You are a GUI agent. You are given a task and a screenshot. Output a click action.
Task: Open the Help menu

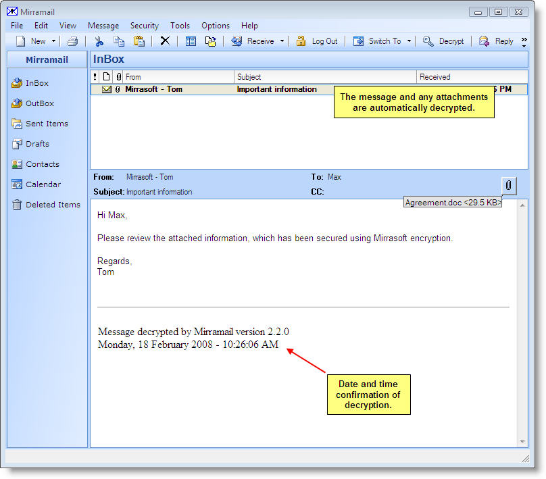(249, 26)
